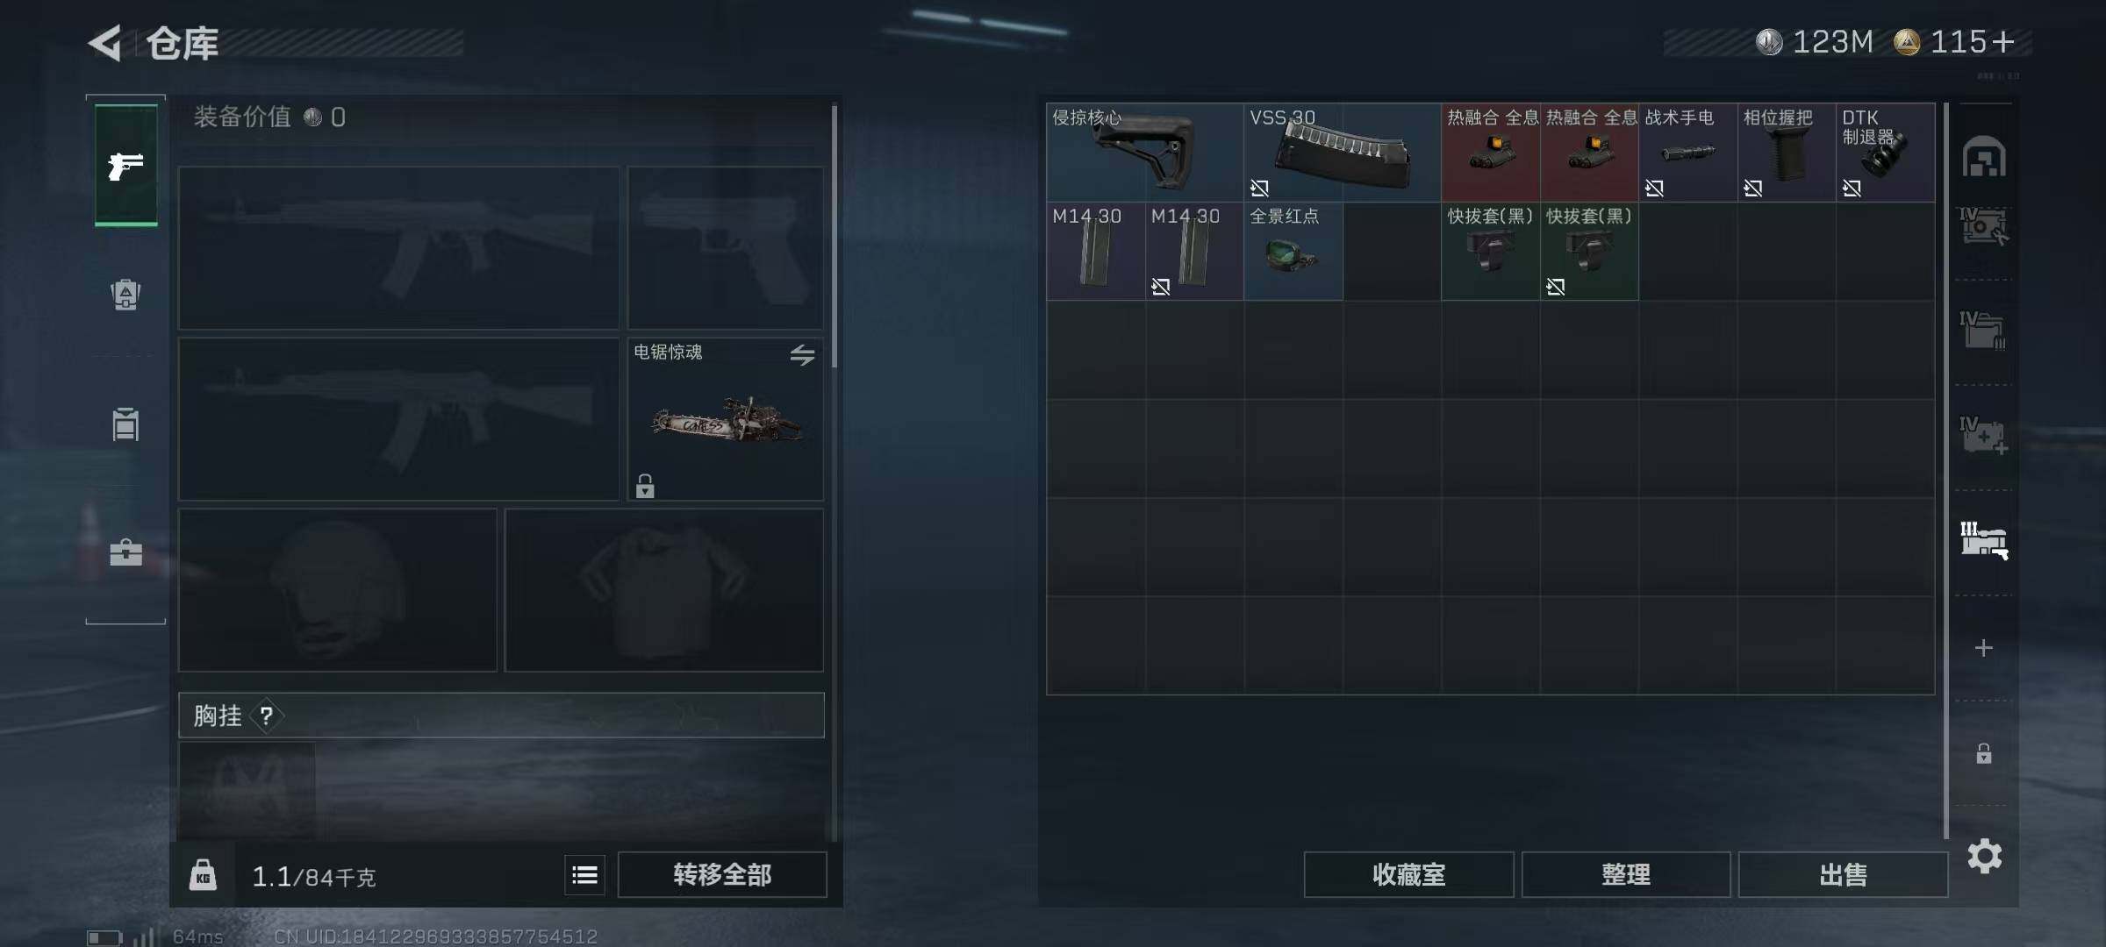Screen dimensions: 2106x947
Task: Select the briefcase sidebar icon
Action: (x=125, y=552)
